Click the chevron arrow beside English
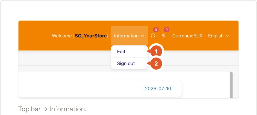257x115 pixels. pyautogui.click(x=227, y=36)
